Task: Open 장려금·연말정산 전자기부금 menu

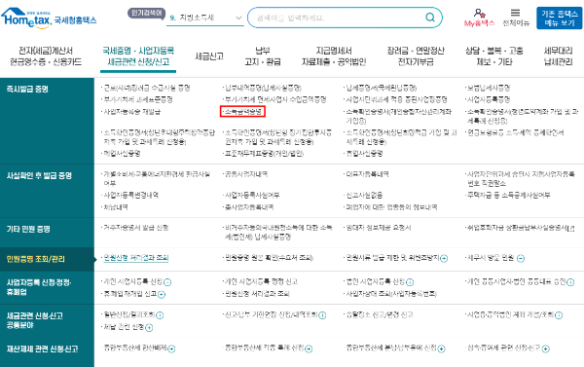Action: tap(416, 56)
